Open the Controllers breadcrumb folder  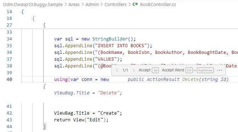(x=115, y=4)
